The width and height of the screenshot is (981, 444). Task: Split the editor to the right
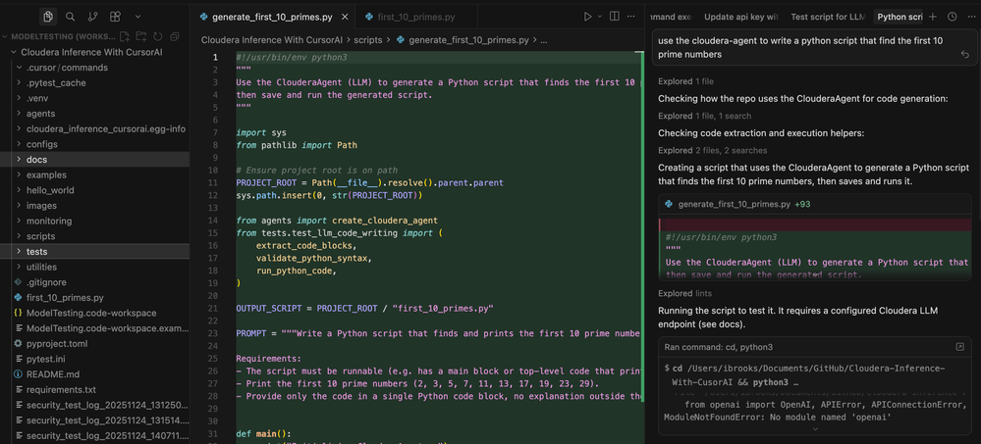(x=615, y=17)
